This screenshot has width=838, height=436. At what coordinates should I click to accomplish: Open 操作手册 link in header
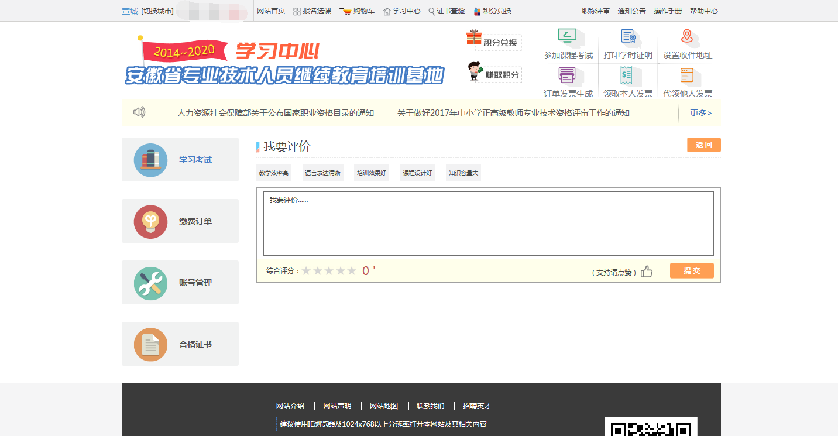(668, 11)
